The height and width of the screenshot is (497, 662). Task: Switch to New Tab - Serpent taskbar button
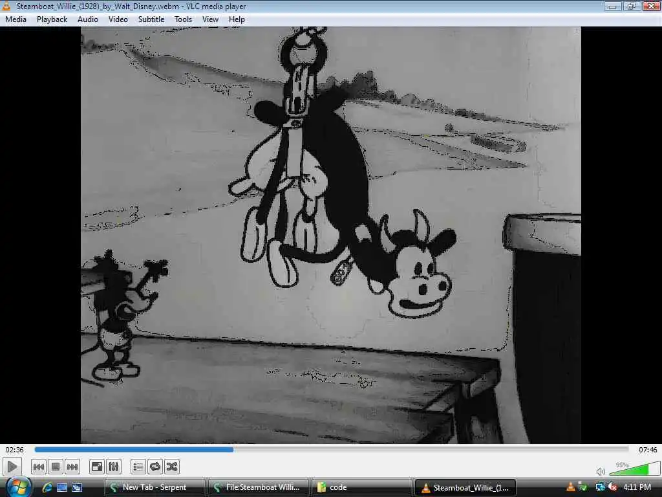pos(155,487)
